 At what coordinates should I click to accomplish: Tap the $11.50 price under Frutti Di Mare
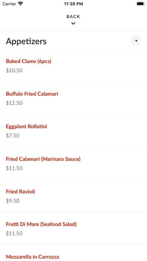(14, 234)
